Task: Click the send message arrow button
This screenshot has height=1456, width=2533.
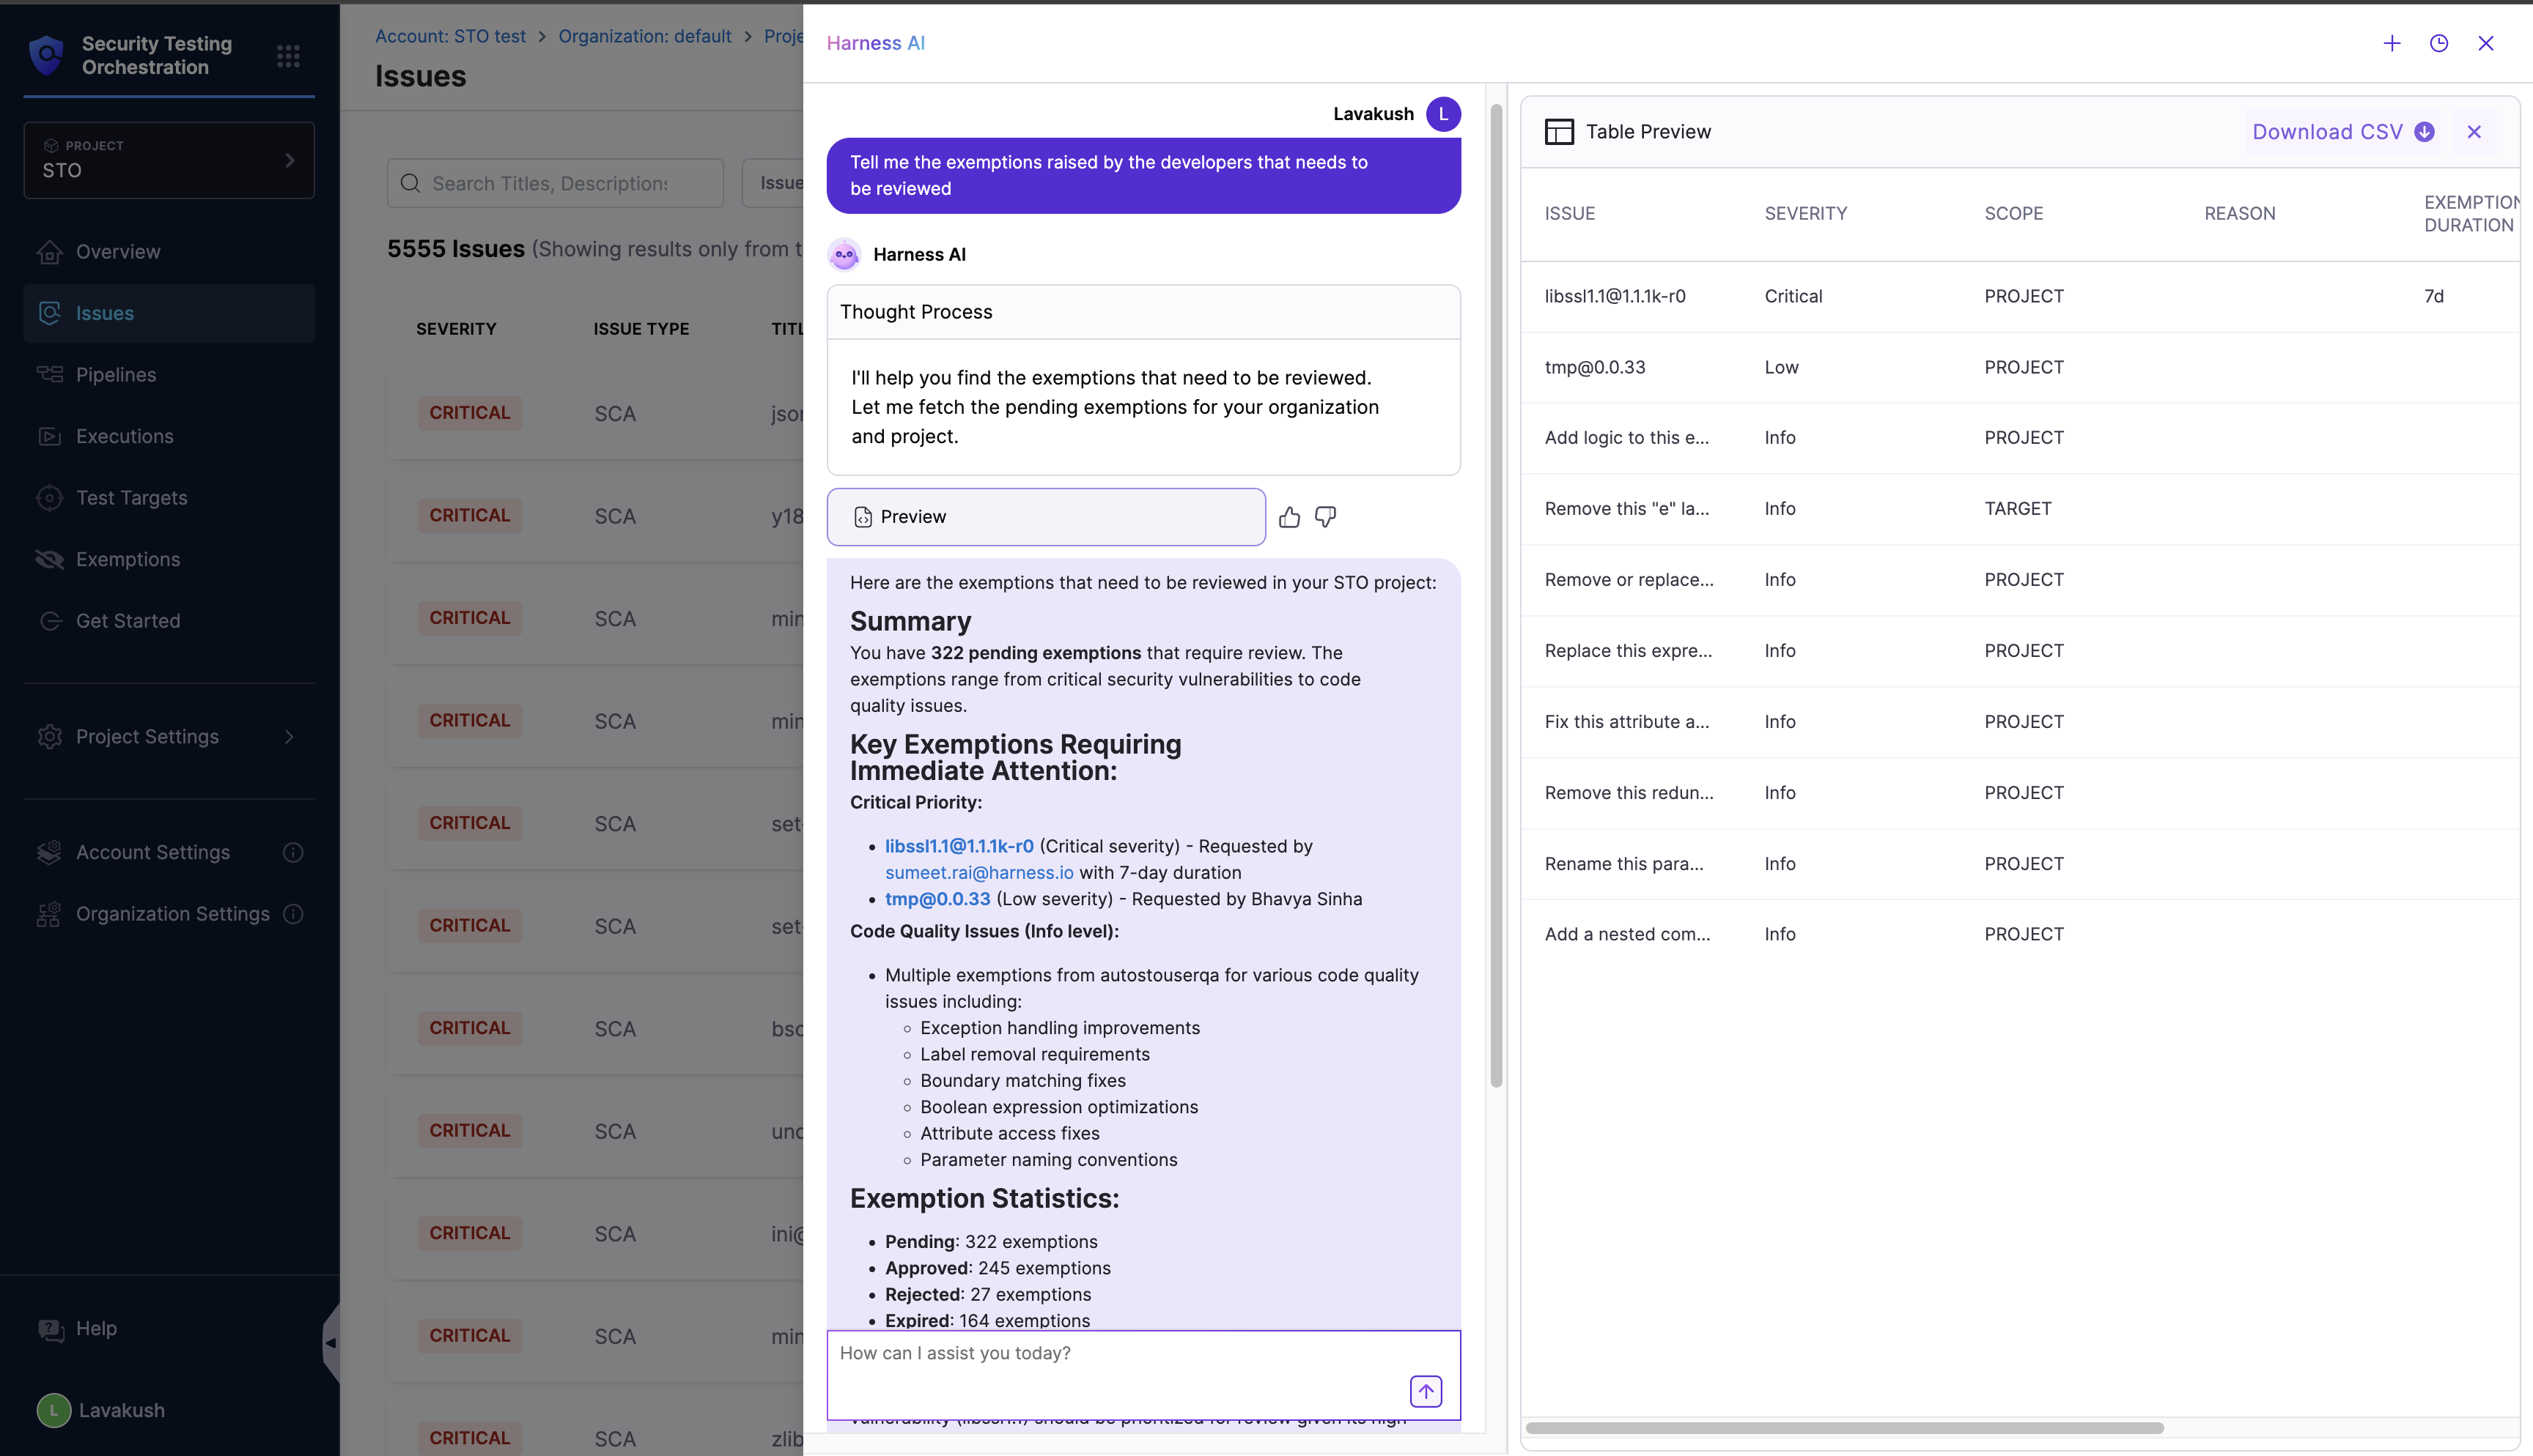Action: coord(1425,1390)
